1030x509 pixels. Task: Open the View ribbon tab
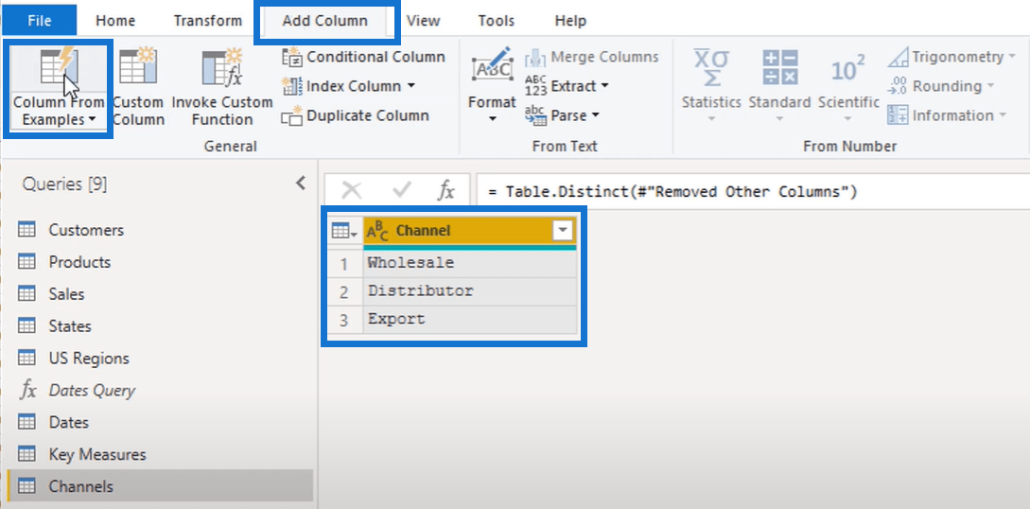pyautogui.click(x=423, y=21)
